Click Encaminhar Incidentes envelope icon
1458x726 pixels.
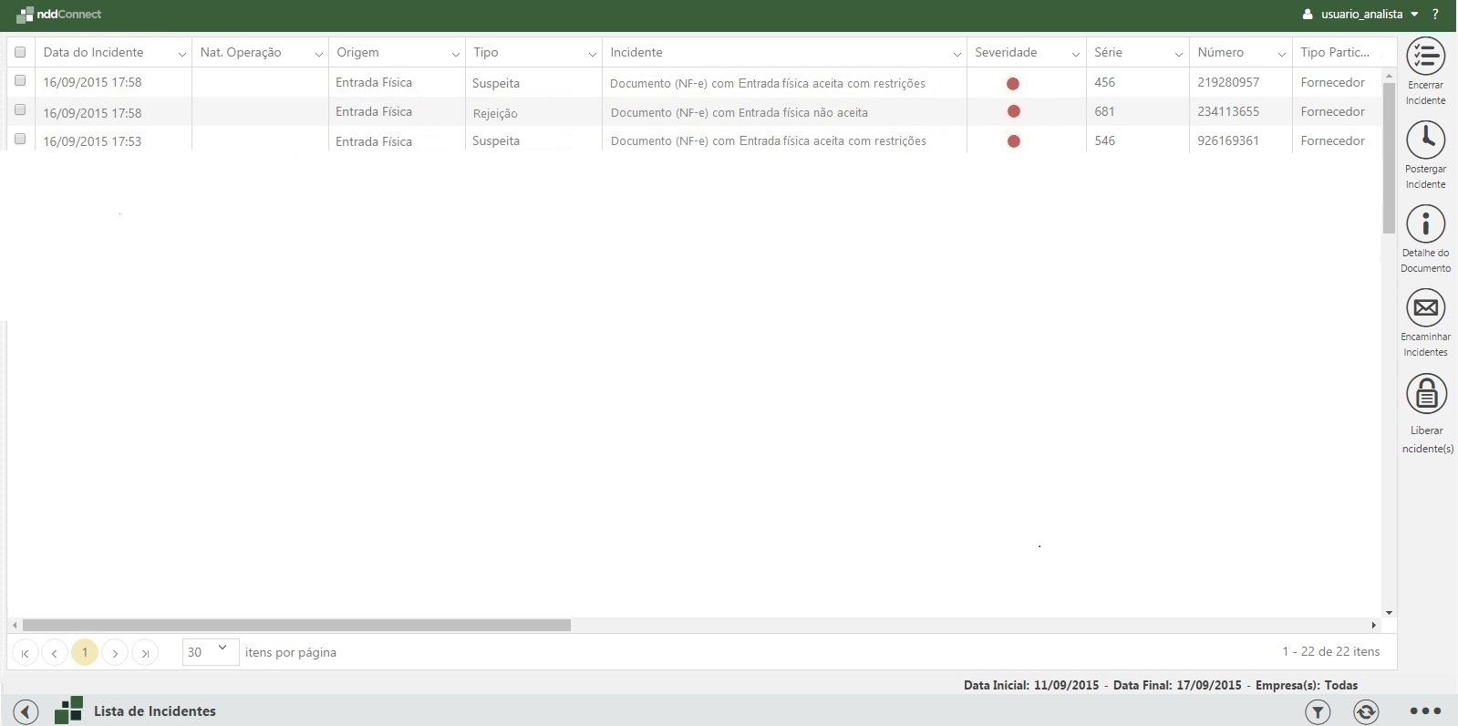click(1425, 307)
